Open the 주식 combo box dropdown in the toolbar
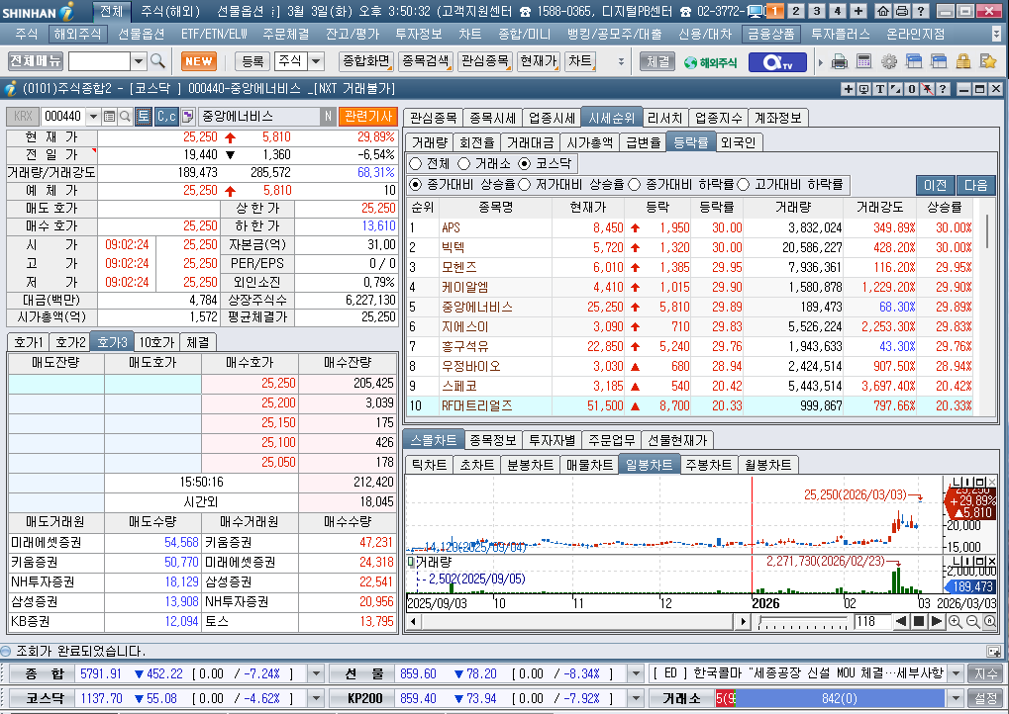 [x=316, y=61]
